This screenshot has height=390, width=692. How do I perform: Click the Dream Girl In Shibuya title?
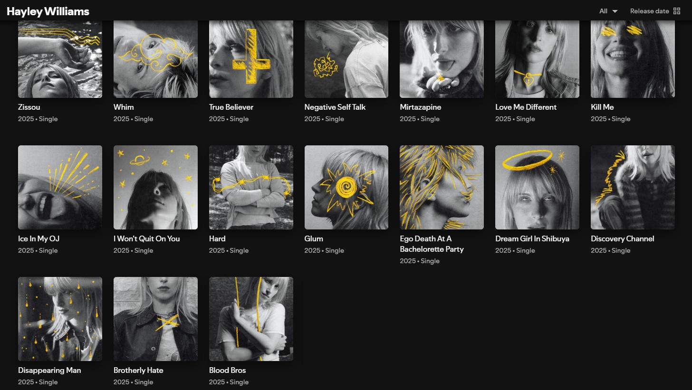click(532, 238)
